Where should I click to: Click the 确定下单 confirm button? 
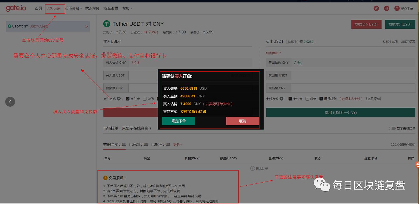pyautogui.click(x=179, y=121)
